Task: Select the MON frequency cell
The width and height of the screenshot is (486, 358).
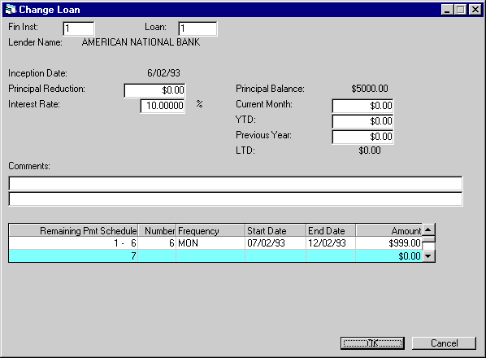Action: click(210, 243)
